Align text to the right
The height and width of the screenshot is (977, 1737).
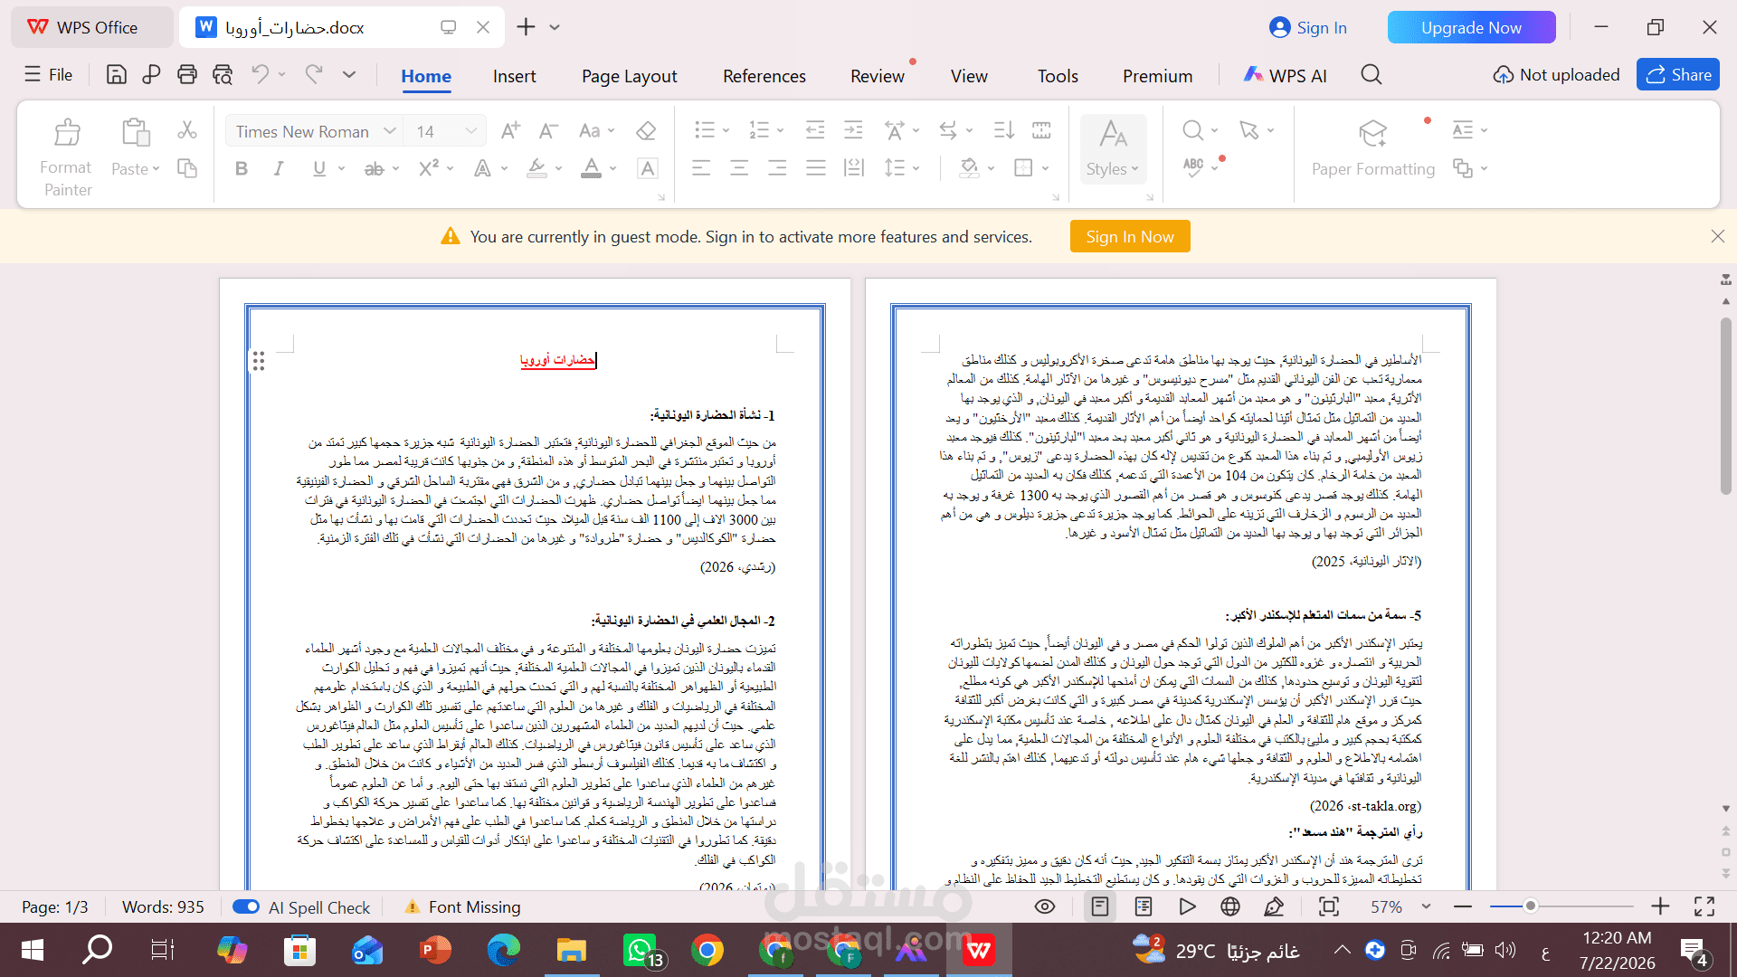pos(777,168)
